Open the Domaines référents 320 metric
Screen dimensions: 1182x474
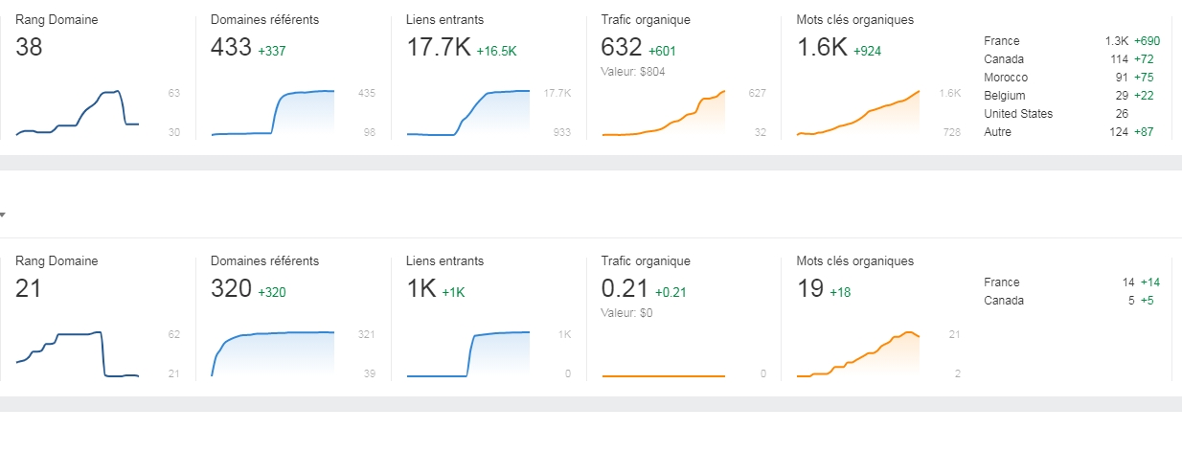231,288
